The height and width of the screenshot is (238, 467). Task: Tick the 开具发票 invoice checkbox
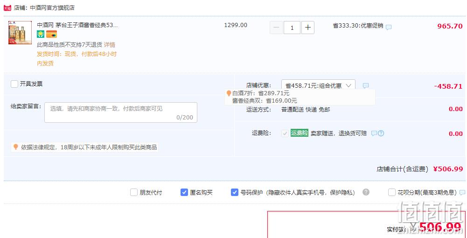(14, 84)
